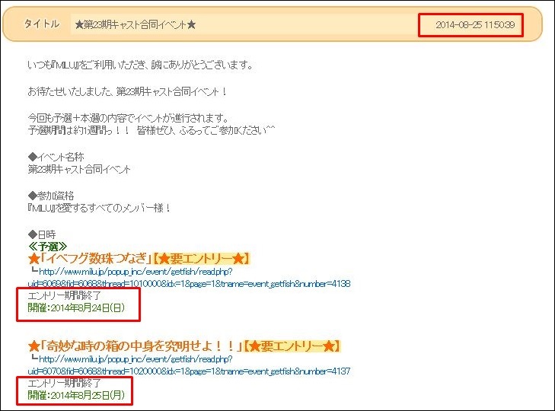Click the タイトル label in the header bar

tap(41, 24)
